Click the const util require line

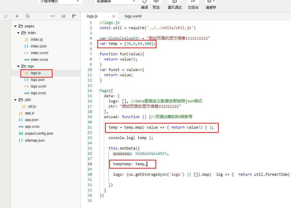click(148, 28)
